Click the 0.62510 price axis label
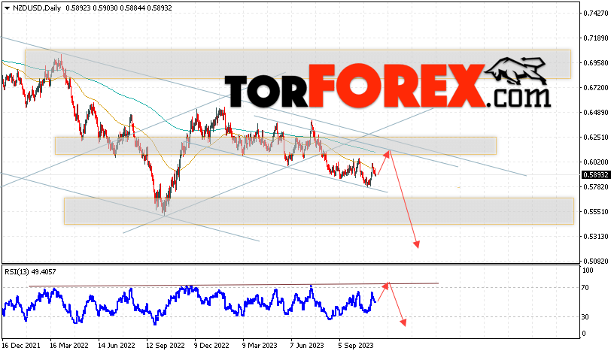This screenshot has width=614, height=354. (596, 138)
